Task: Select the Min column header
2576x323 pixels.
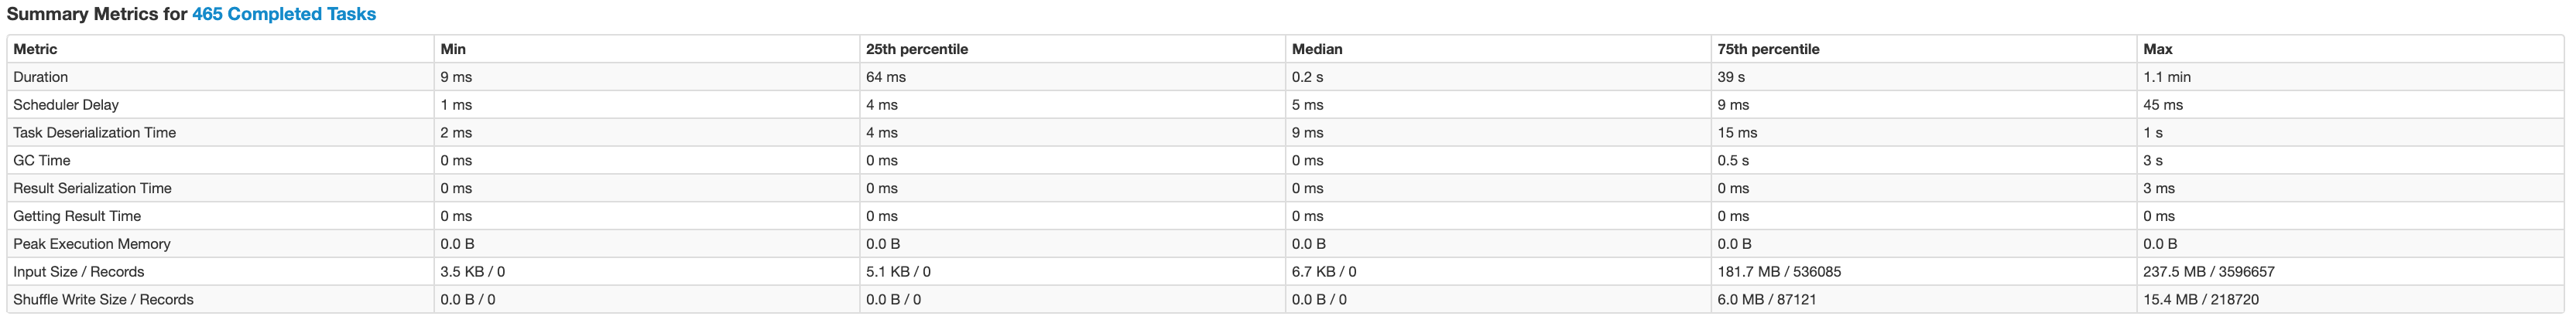Action: click(x=453, y=49)
